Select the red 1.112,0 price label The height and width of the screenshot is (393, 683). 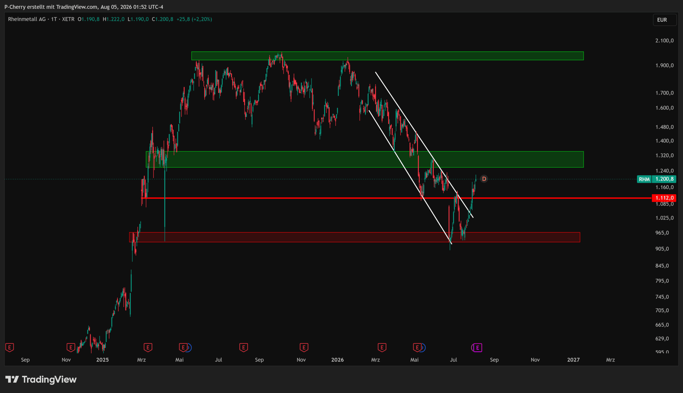coord(664,198)
